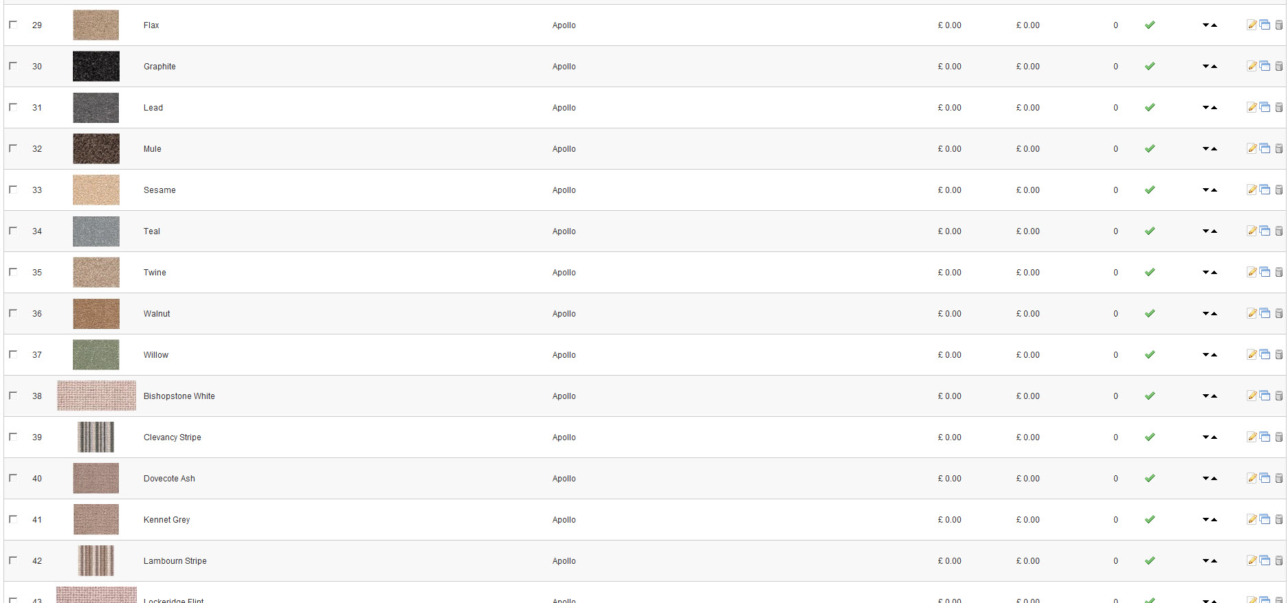The image size is (1288, 603).
Task: Open the Lambourn Stripe product name
Action: click(175, 561)
